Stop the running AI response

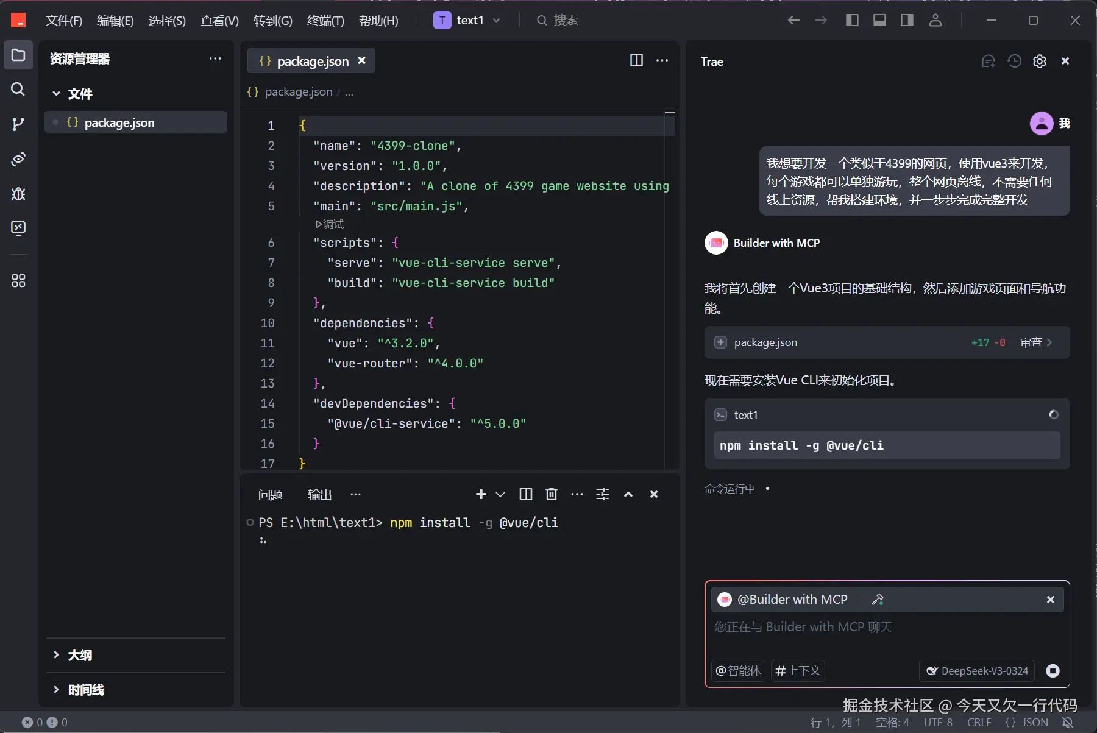1053,671
